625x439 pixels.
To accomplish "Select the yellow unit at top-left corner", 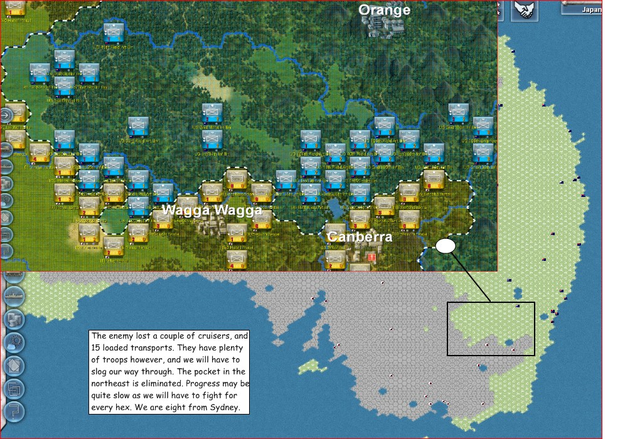I will click(x=14, y=8).
